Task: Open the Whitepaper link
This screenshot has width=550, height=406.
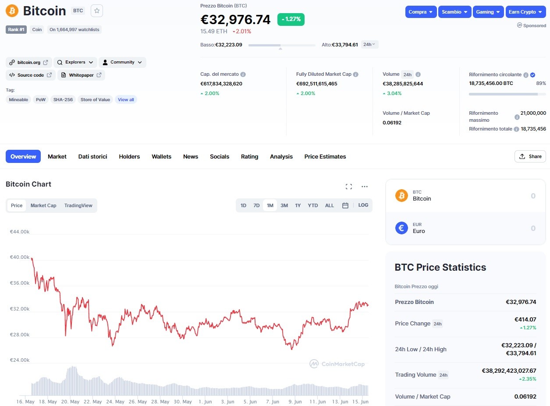Action: pos(81,75)
